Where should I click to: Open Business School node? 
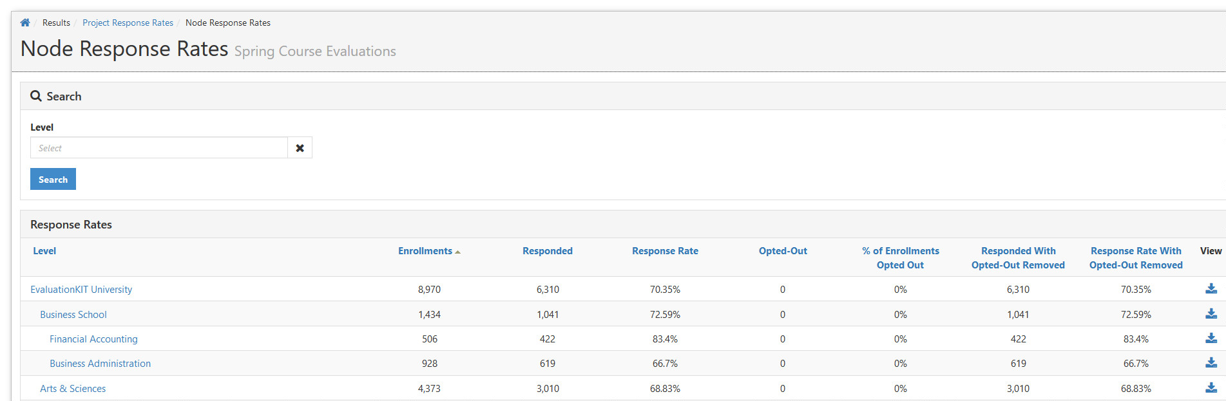point(73,315)
